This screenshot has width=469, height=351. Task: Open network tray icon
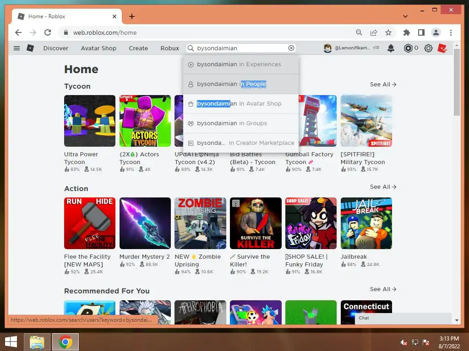point(415,342)
